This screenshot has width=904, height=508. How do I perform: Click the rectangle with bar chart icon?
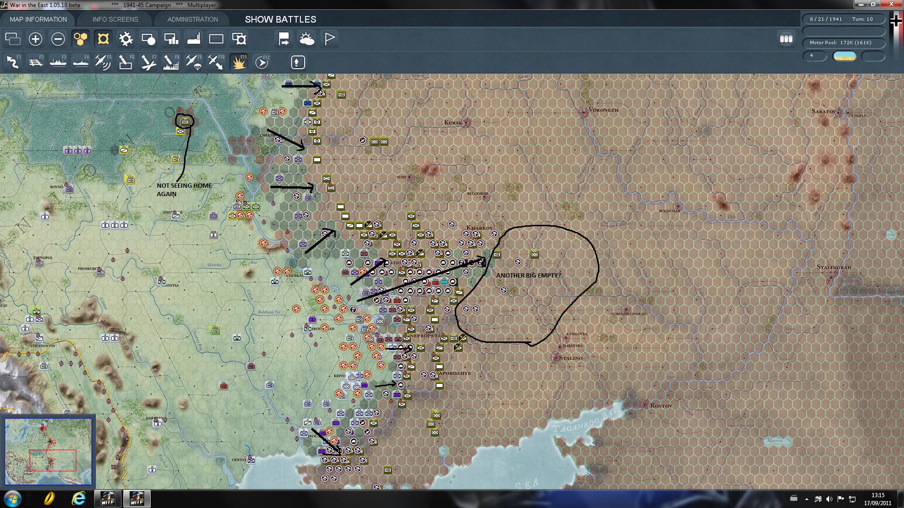[171, 39]
